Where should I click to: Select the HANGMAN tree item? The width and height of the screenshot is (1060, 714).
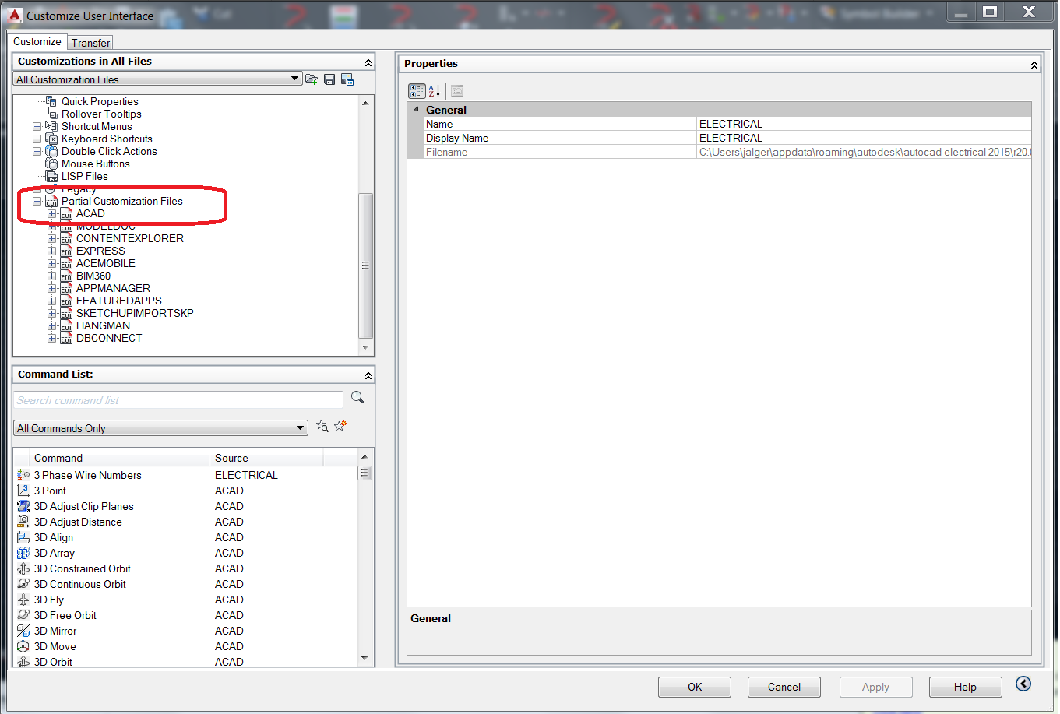(103, 325)
